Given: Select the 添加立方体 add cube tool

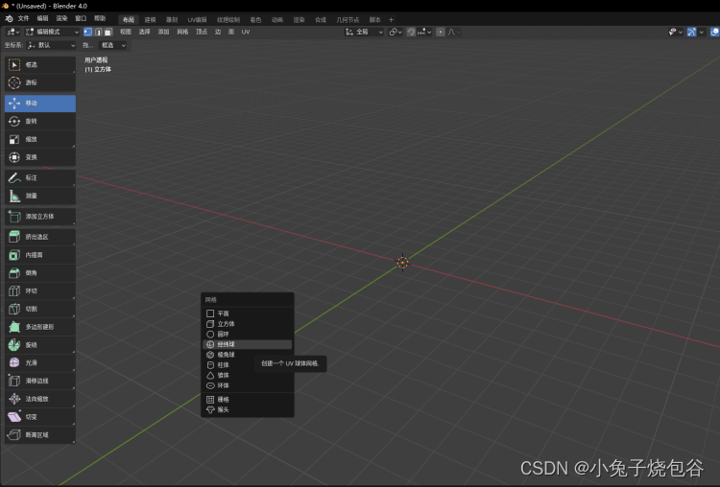Looking at the screenshot, I should [40, 216].
